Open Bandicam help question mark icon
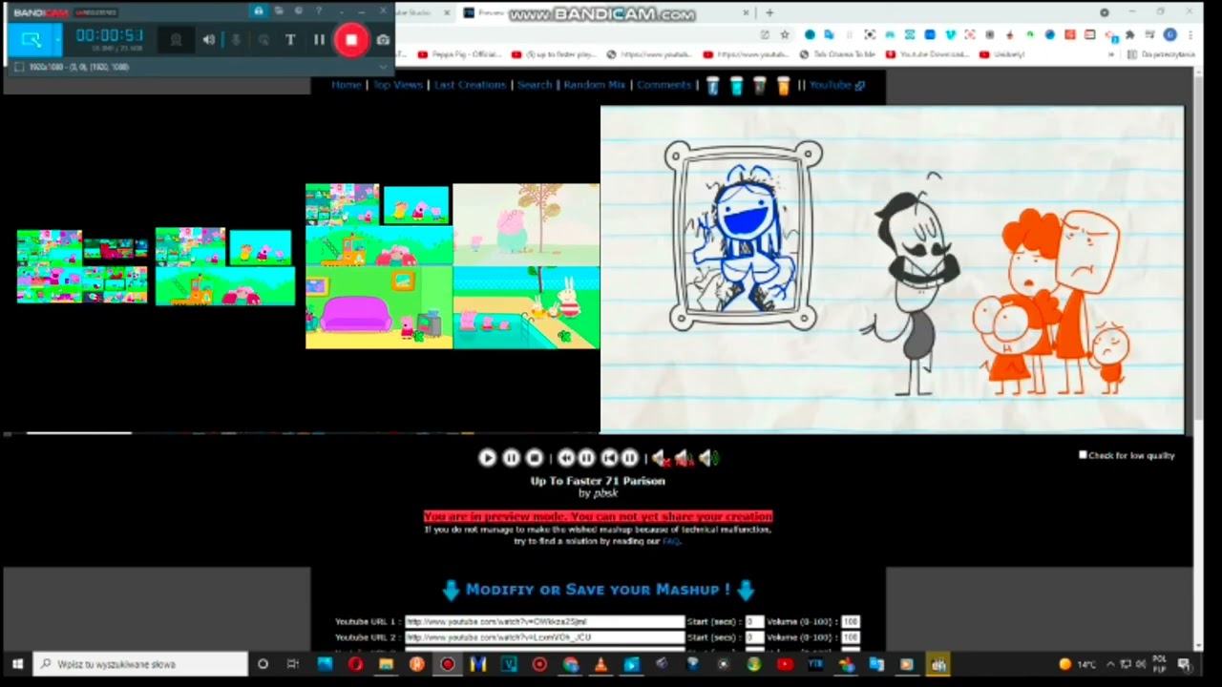The width and height of the screenshot is (1222, 687). point(318,11)
